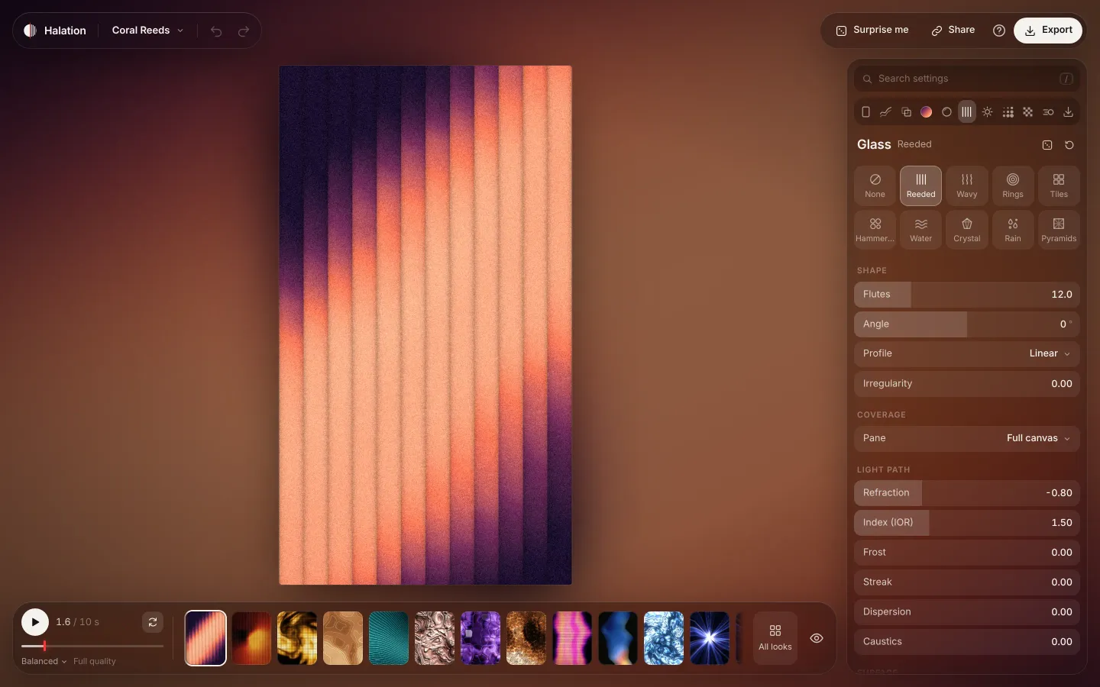
Task: Open the Coral Reeds project dropdown
Action: click(147, 31)
